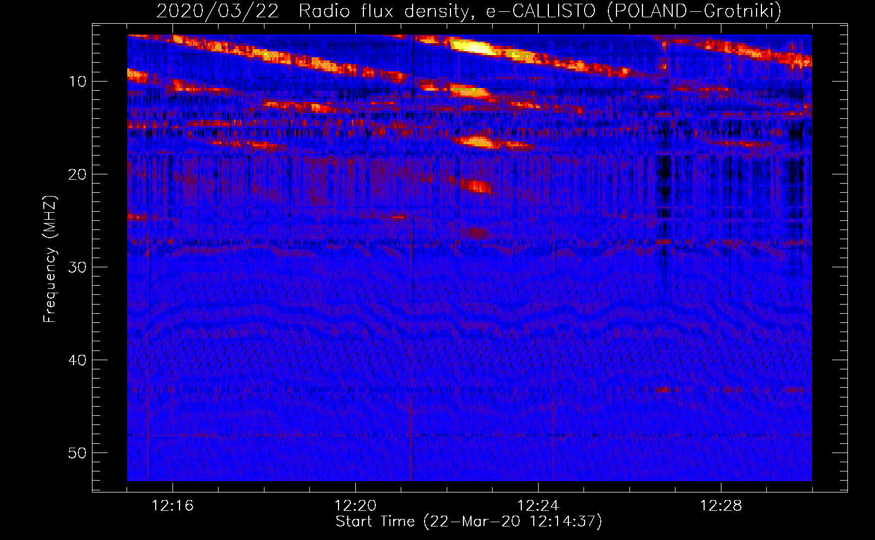Click the date '2020/03/22' in the title
This screenshot has width=875, height=540.
point(217,11)
